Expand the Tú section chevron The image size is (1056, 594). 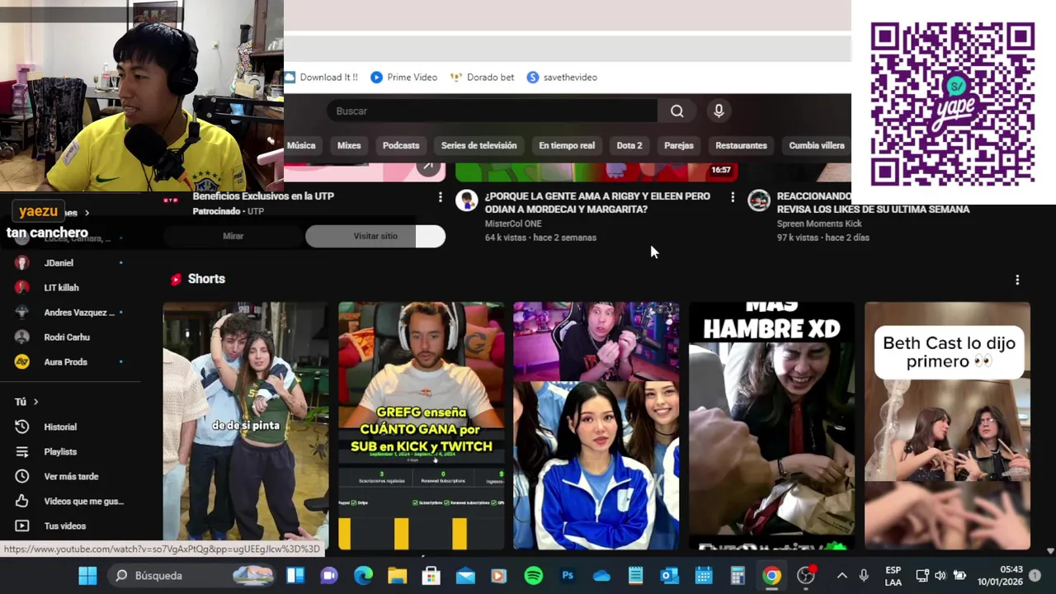(35, 402)
